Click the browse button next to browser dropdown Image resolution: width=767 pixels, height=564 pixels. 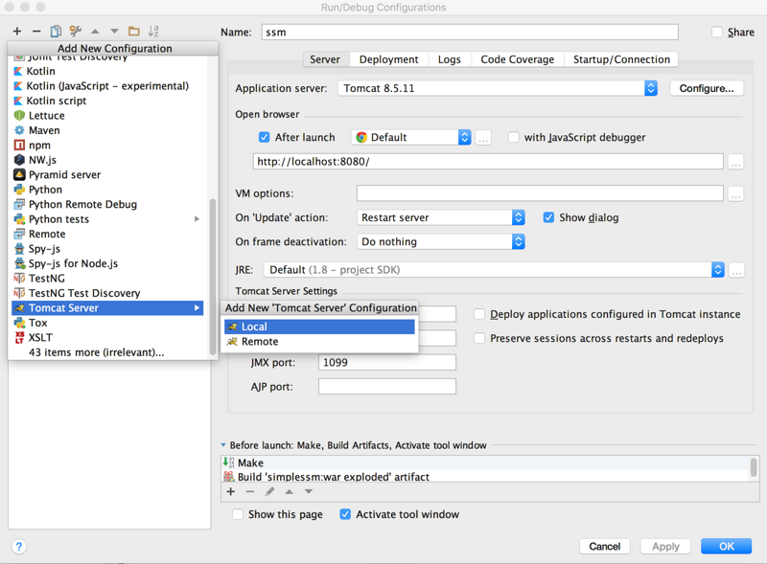[483, 138]
